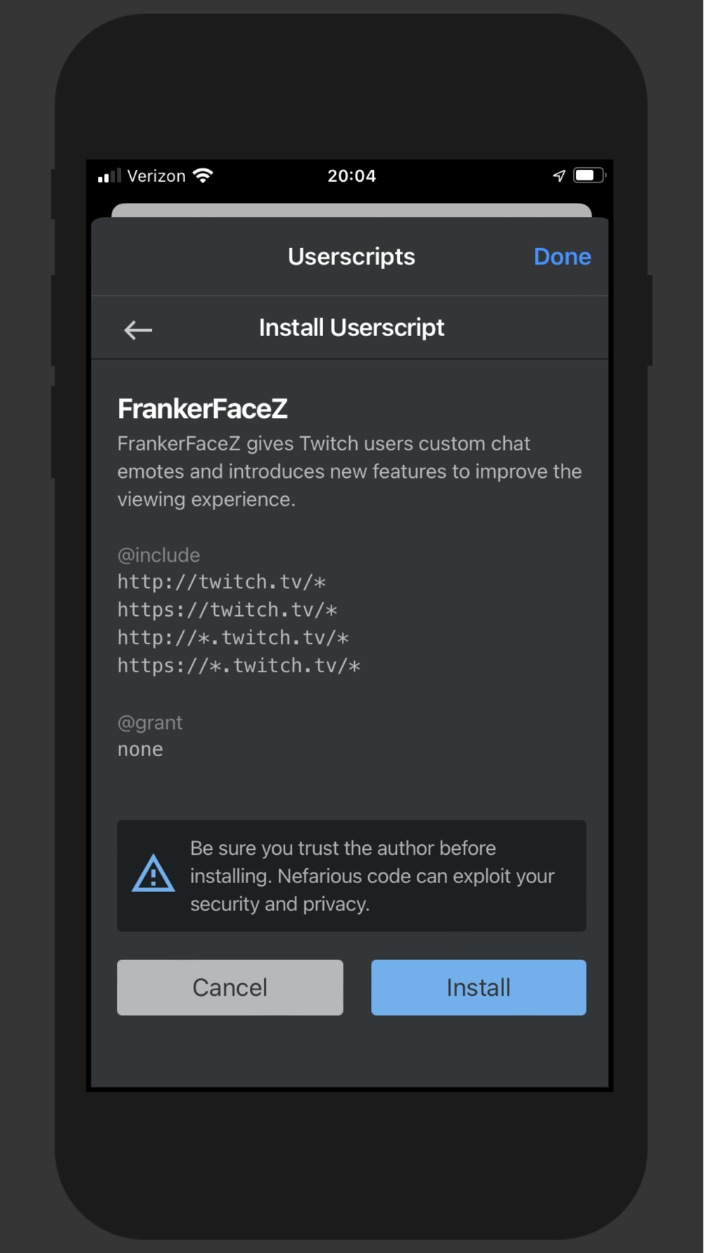The width and height of the screenshot is (704, 1253).
Task: Tap the battery indicator icon
Action: click(589, 175)
